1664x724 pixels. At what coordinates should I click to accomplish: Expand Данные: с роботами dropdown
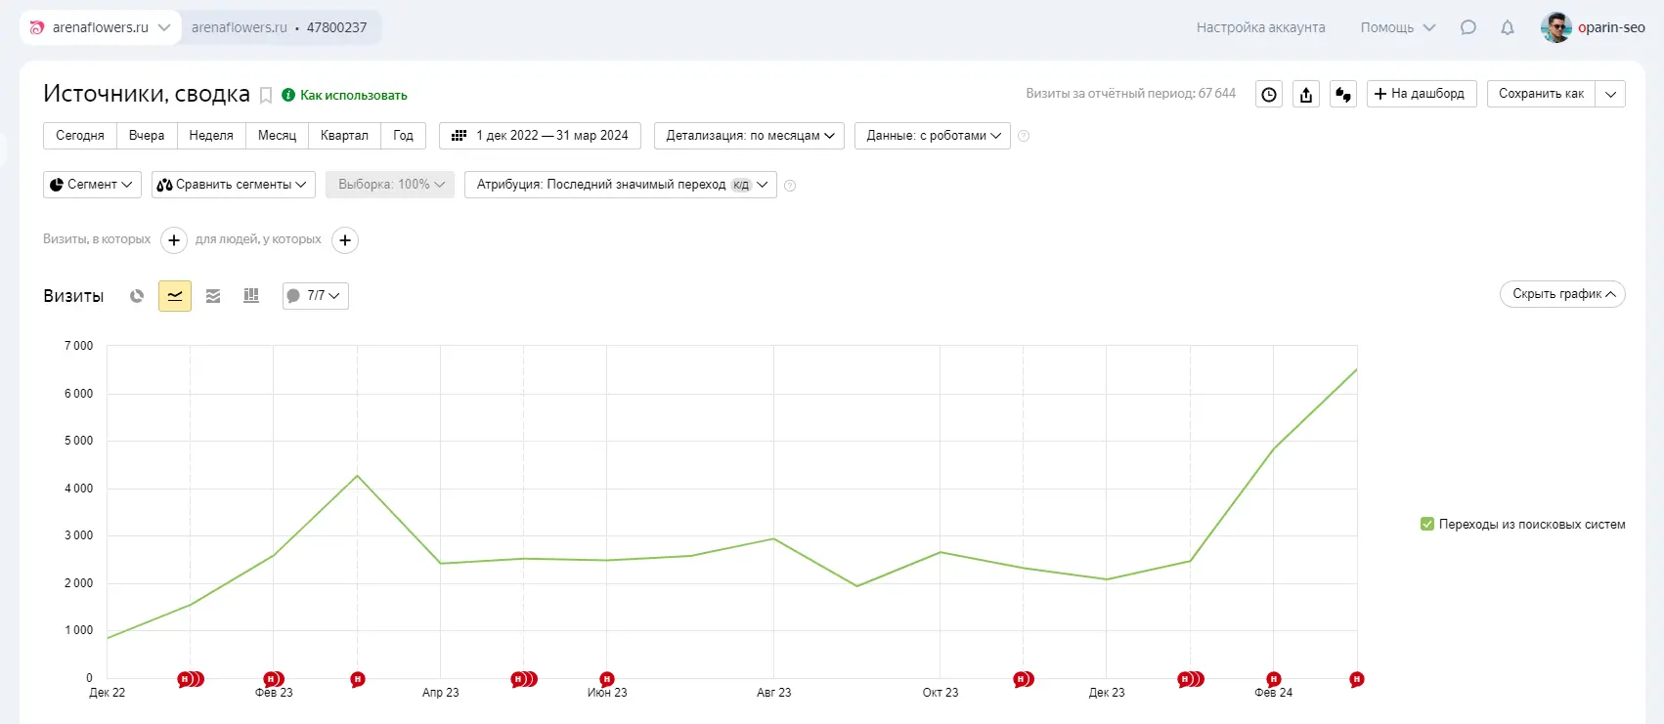click(933, 136)
